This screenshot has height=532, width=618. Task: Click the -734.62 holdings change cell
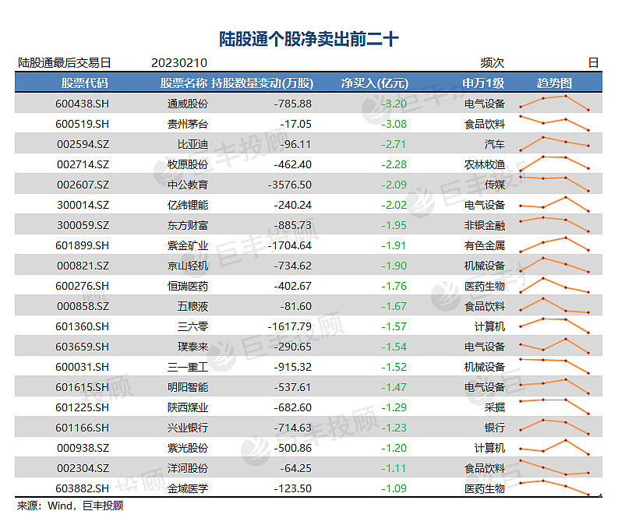(293, 266)
